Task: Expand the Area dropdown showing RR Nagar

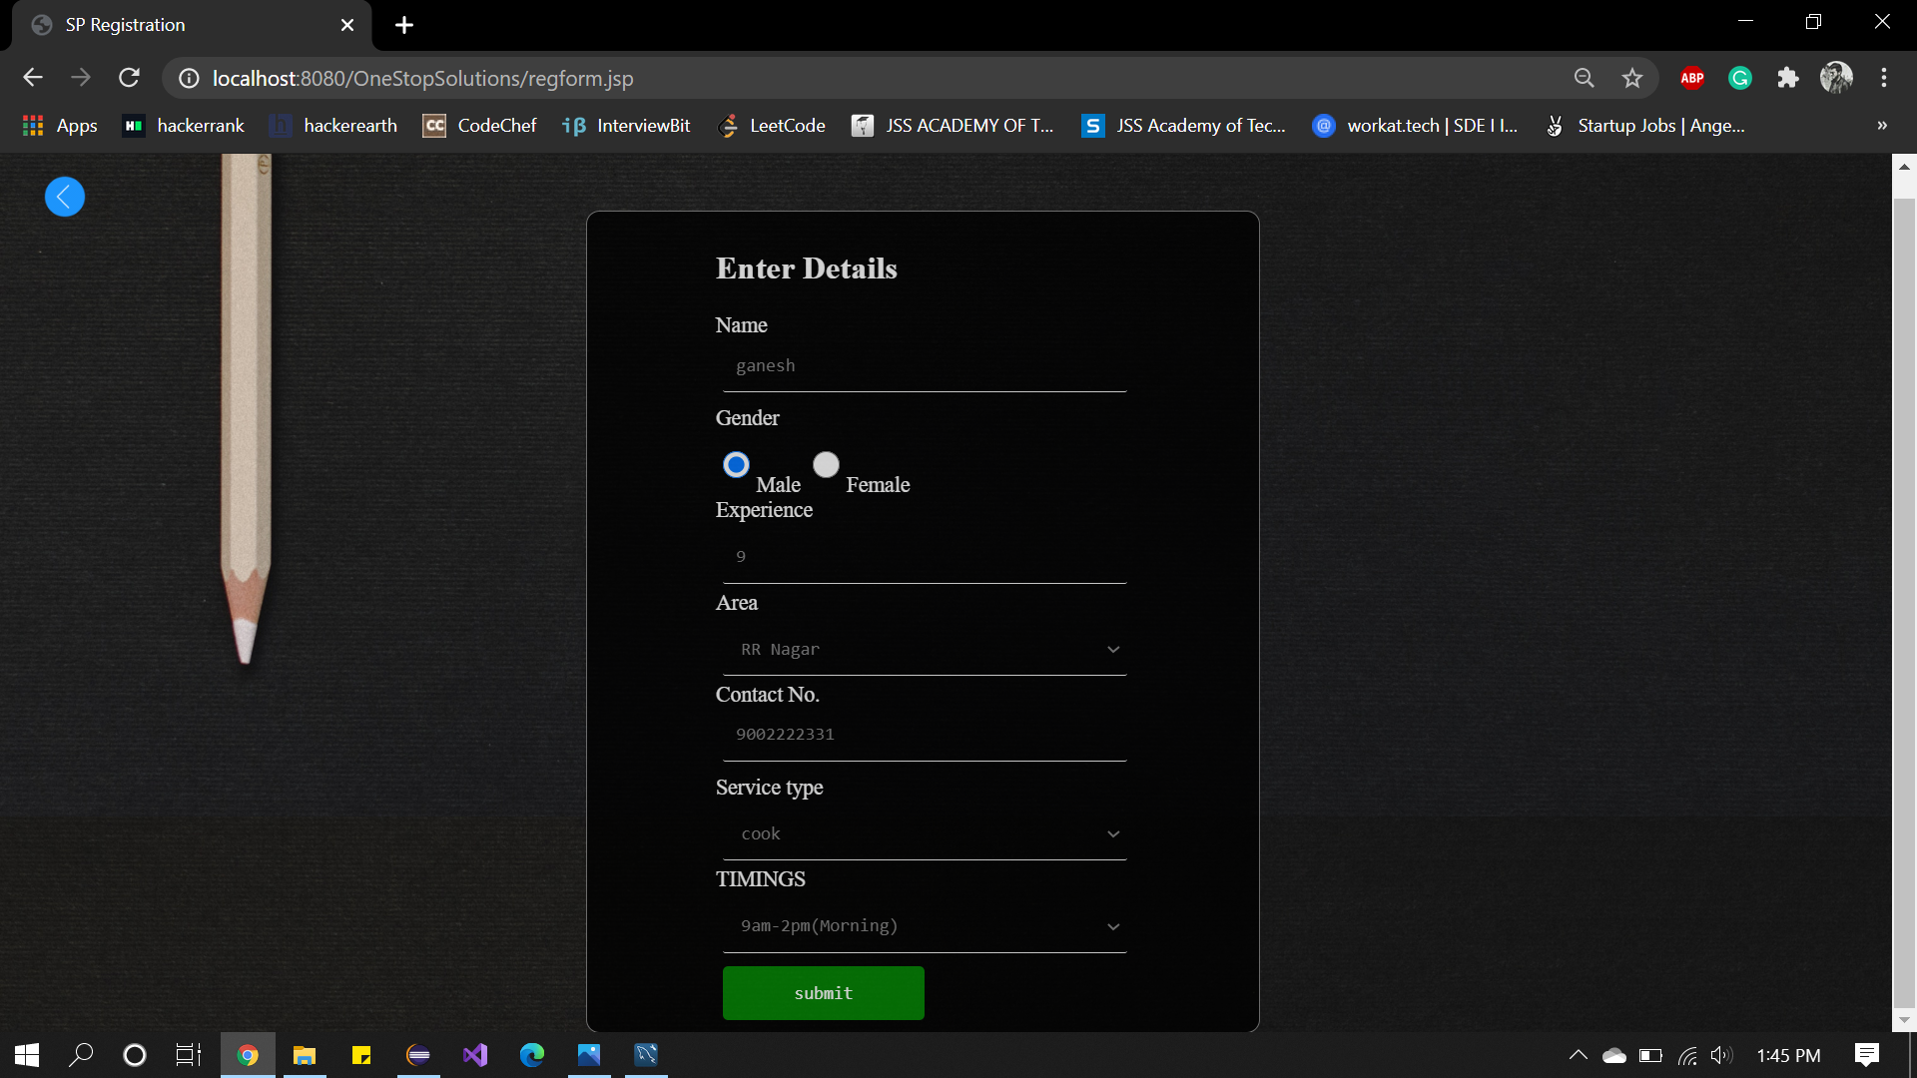Action: pos(925,650)
